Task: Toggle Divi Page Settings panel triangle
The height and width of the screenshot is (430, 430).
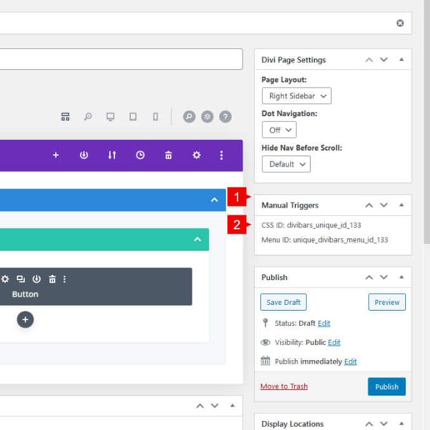Action: [x=401, y=60]
